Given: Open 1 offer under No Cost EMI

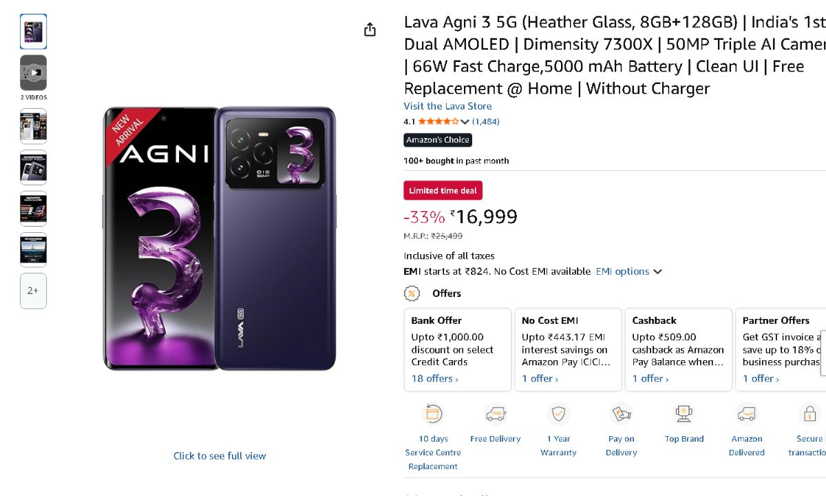Looking at the screenshot, I should click(540, 379).
